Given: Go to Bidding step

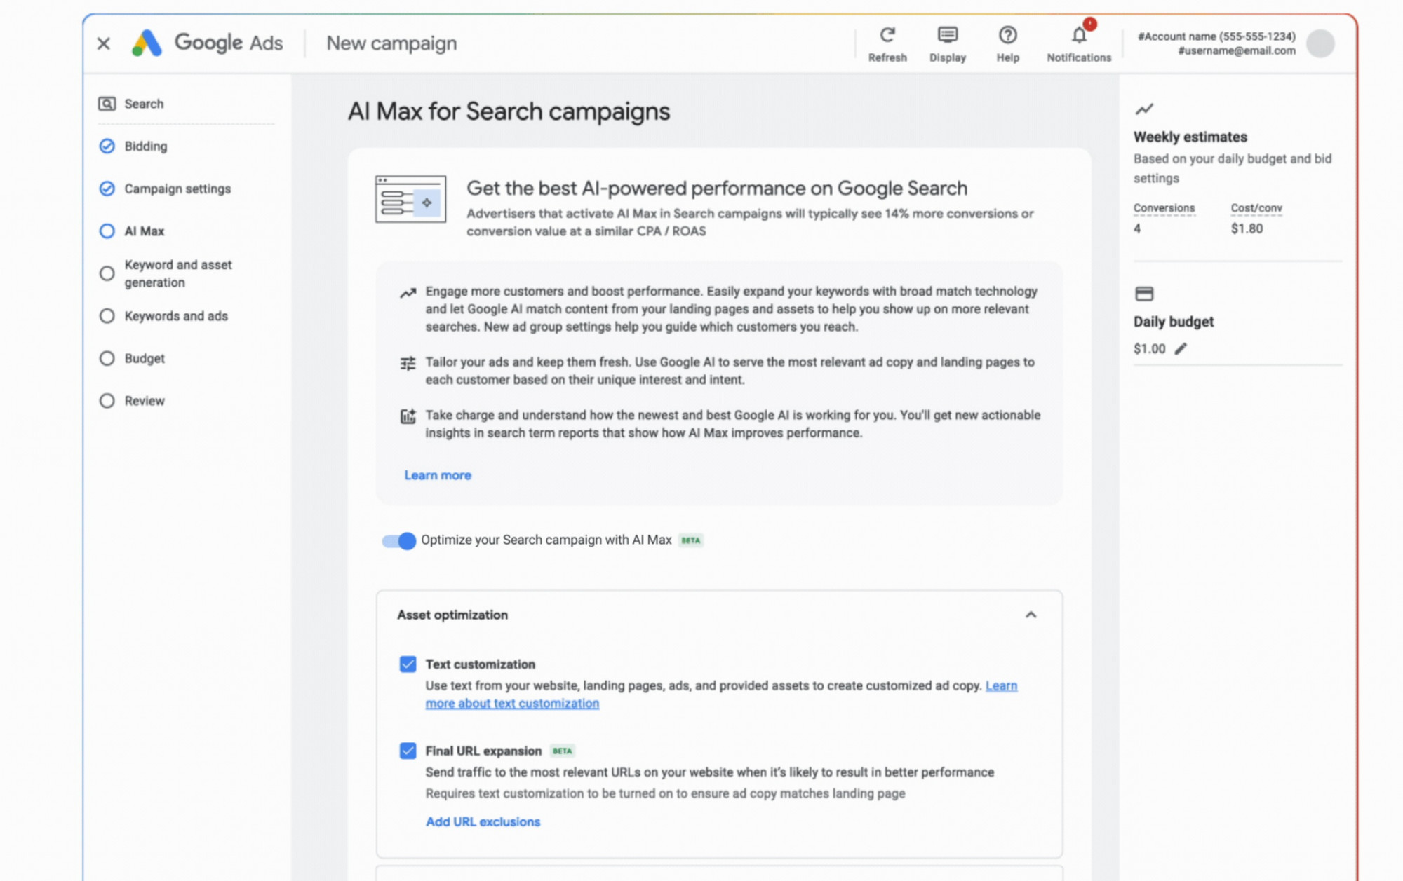Looking at the screenshot, I should point(146,146).
